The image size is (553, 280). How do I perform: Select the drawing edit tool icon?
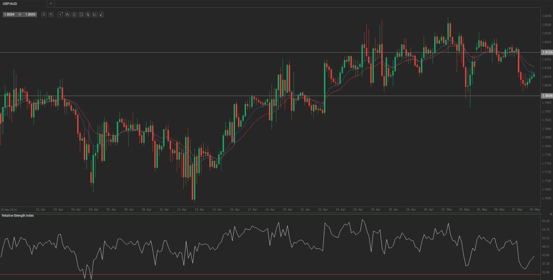95,15
